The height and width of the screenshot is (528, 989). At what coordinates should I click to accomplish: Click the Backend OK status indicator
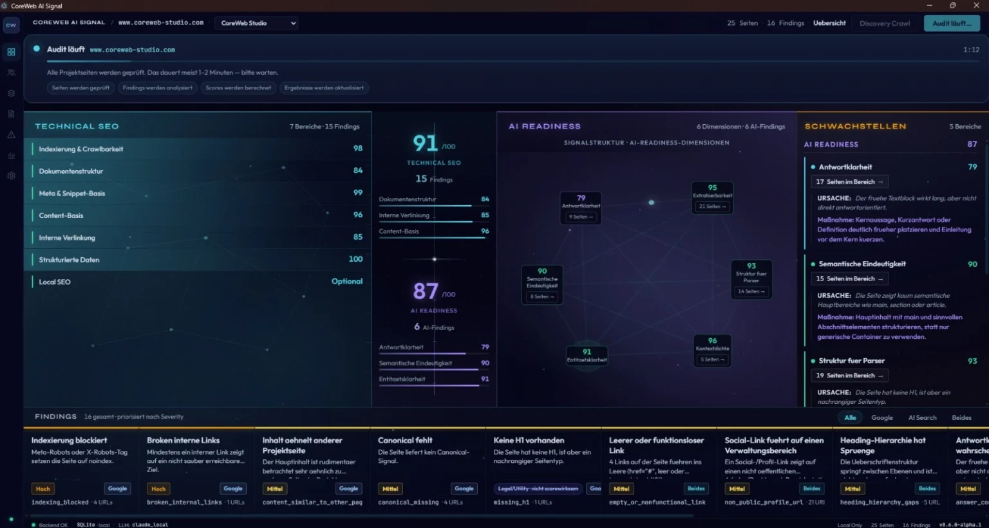(50, 525)
